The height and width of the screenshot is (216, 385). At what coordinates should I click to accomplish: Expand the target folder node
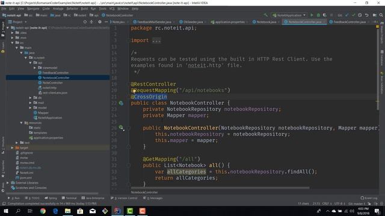click(12, 148)
